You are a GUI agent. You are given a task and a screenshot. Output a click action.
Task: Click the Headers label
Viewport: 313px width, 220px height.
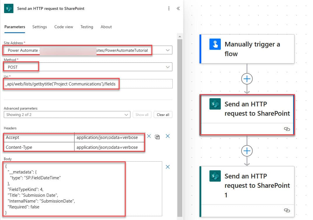point(10,128)
